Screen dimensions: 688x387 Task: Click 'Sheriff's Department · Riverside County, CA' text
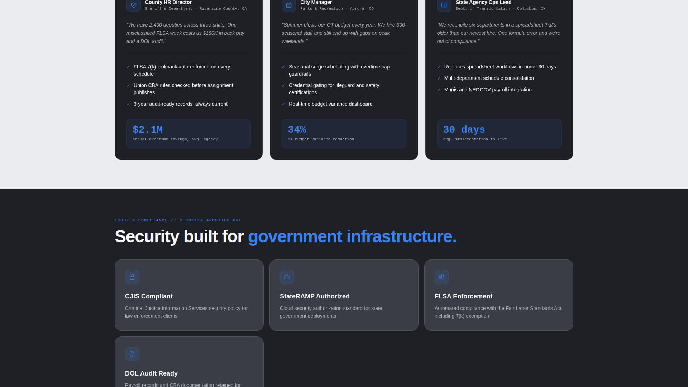point(196,9)
